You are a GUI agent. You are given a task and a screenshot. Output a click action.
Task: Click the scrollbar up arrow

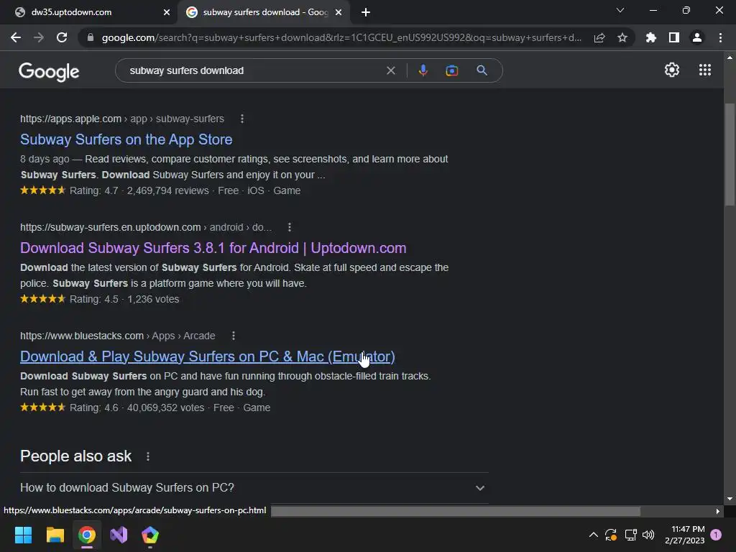(730, 57)
